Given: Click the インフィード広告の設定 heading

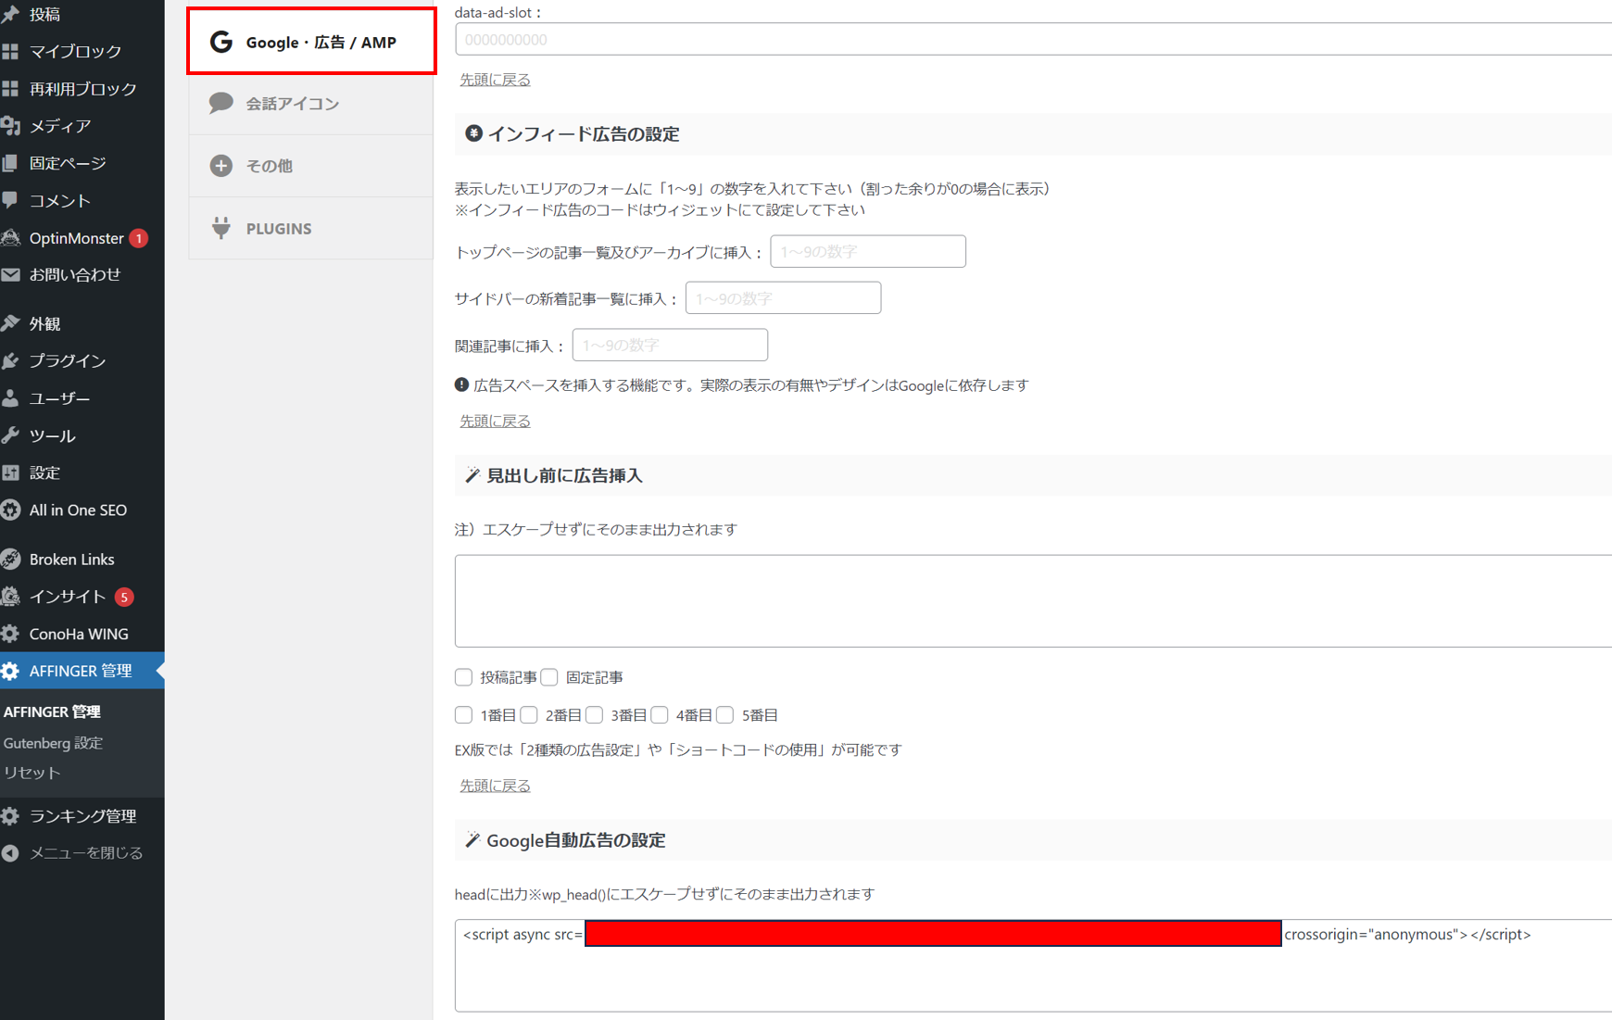Looking at the screenshot, I should coord(584,134).
